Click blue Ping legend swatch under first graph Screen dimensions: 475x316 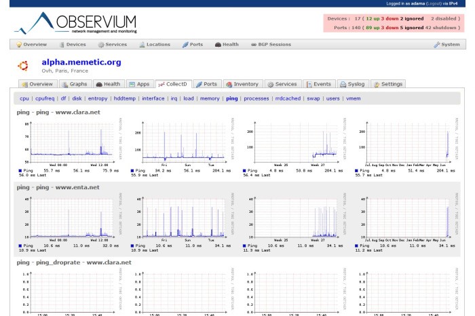coord(21,171)
